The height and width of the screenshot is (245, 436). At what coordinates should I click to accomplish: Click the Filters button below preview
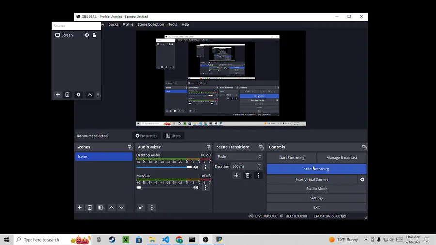point(173,136)
